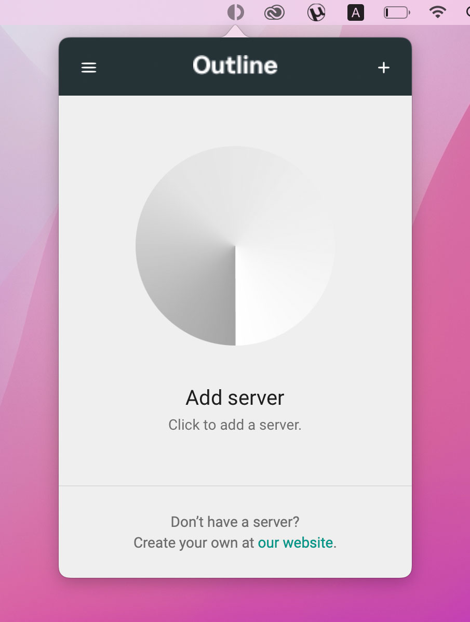470x622 pixels.
Task: Open the input source 'A' menu
Action: 356,12
